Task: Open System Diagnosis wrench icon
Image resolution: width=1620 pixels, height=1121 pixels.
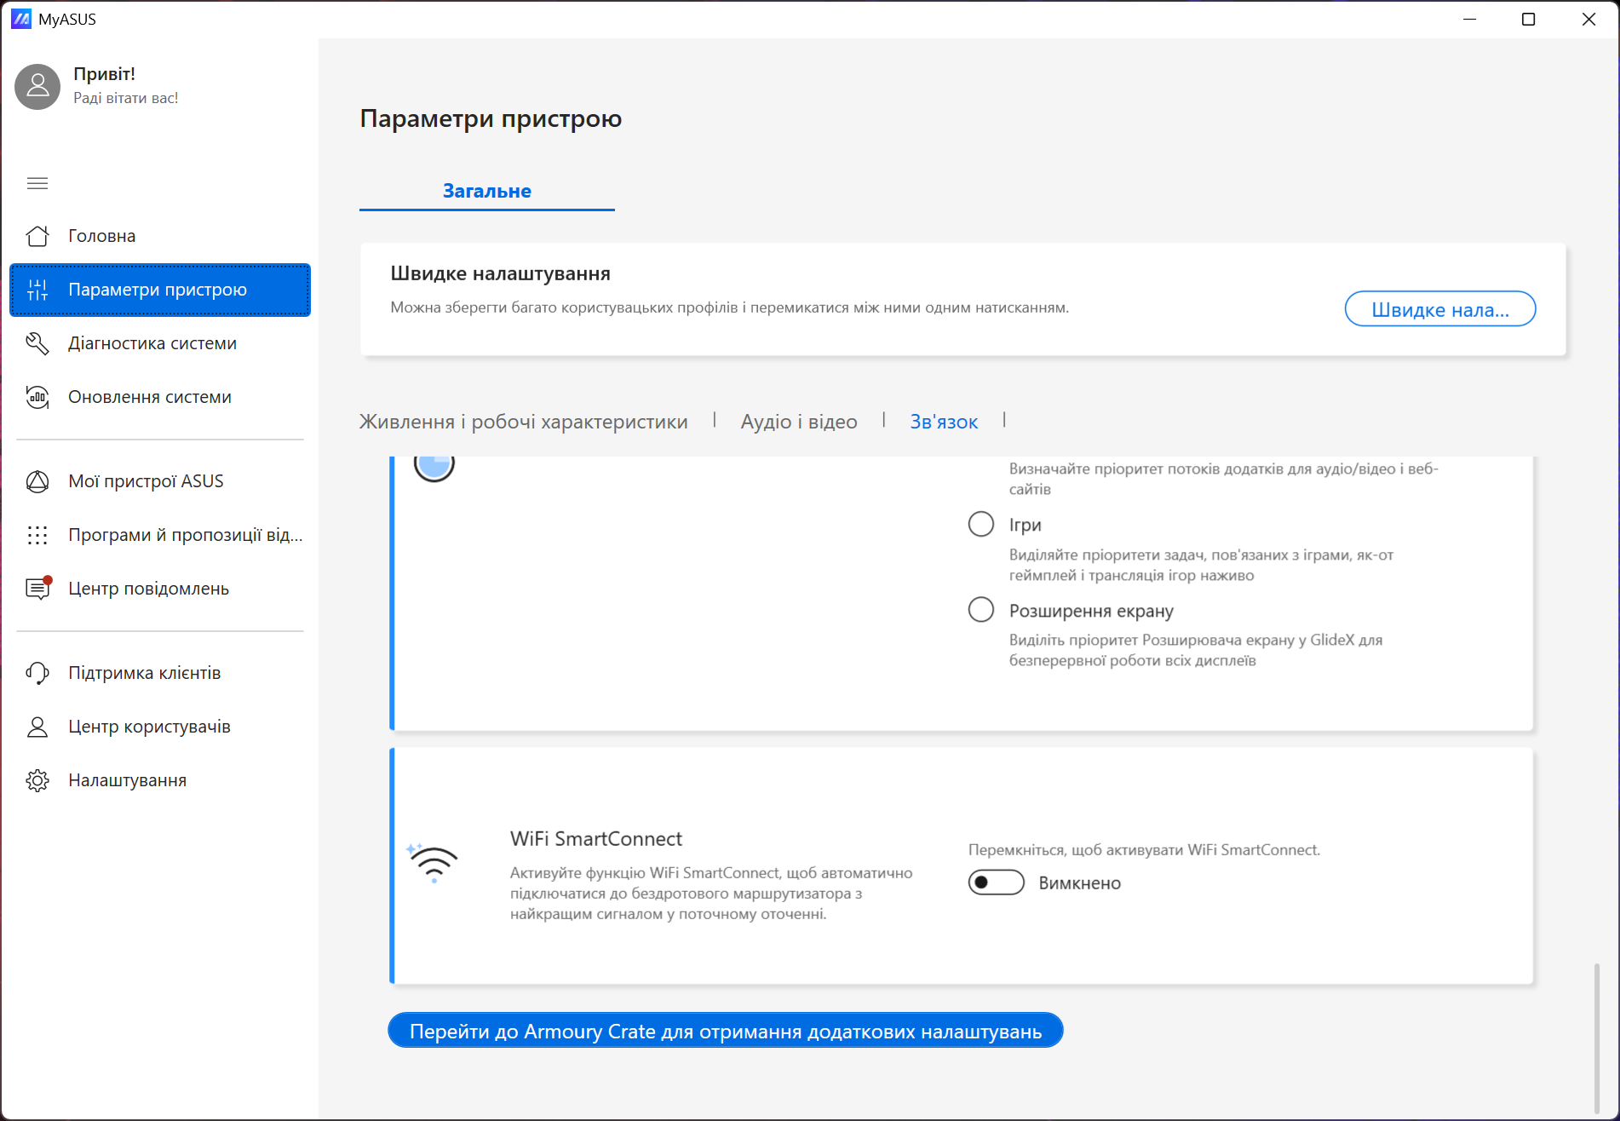Action: (x=37, y=343)
